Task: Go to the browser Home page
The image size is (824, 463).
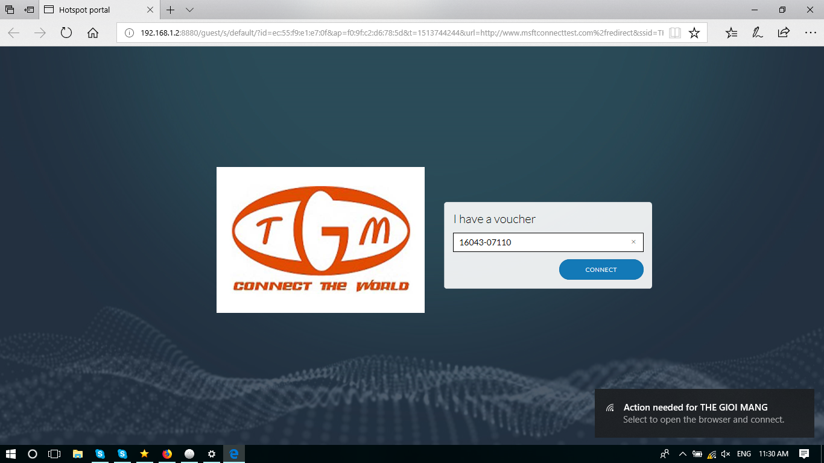Action: coord(93,33)
